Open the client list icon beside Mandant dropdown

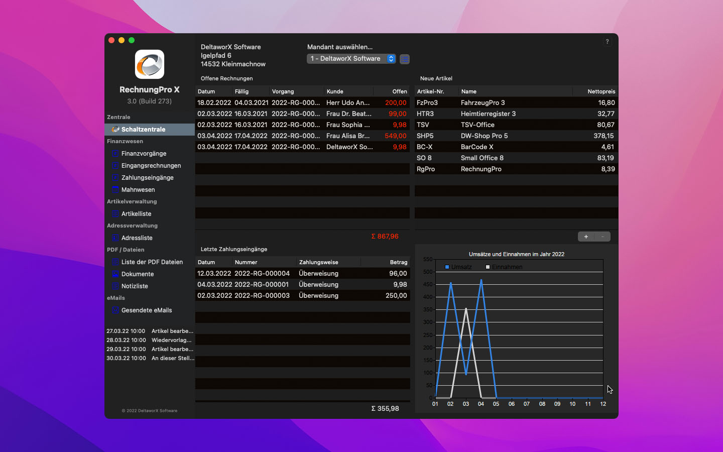click(x=405, y=59)
